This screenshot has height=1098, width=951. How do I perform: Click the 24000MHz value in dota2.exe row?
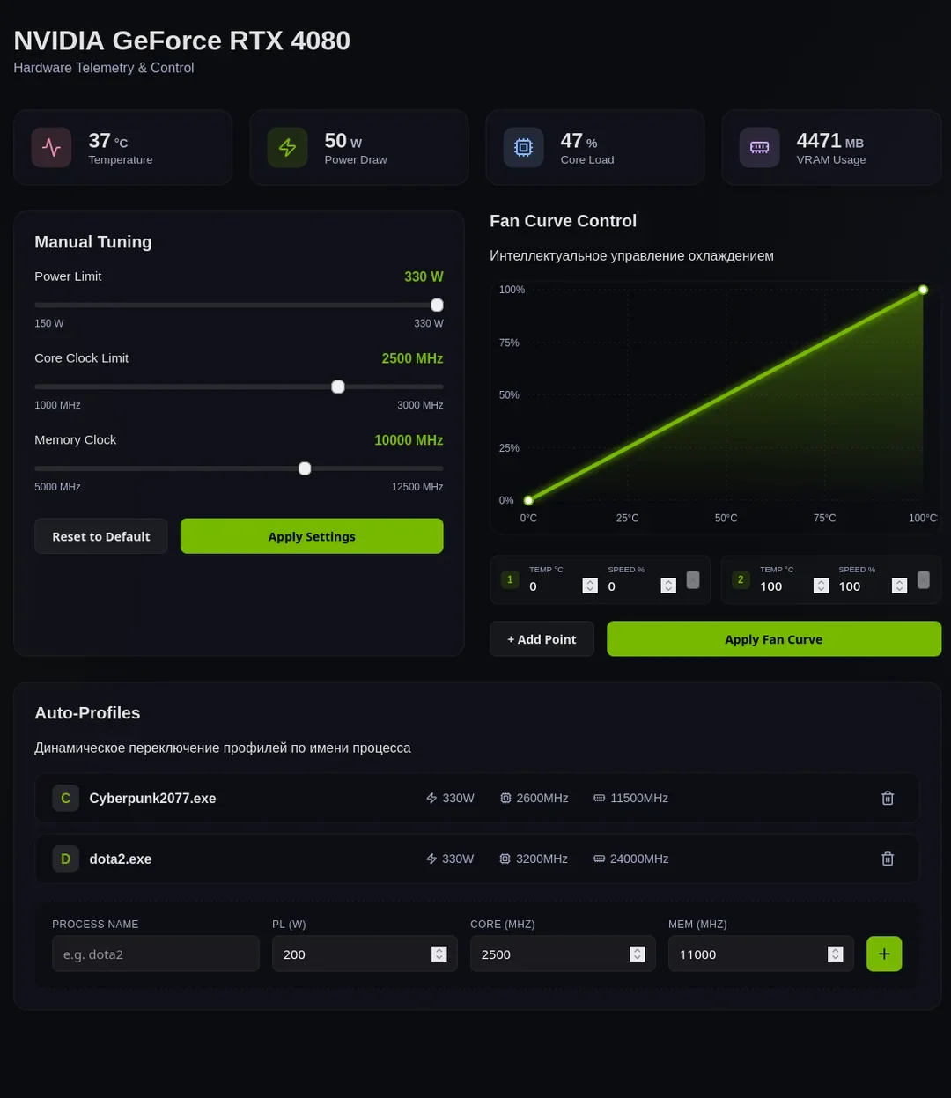[x=639, y=859]
